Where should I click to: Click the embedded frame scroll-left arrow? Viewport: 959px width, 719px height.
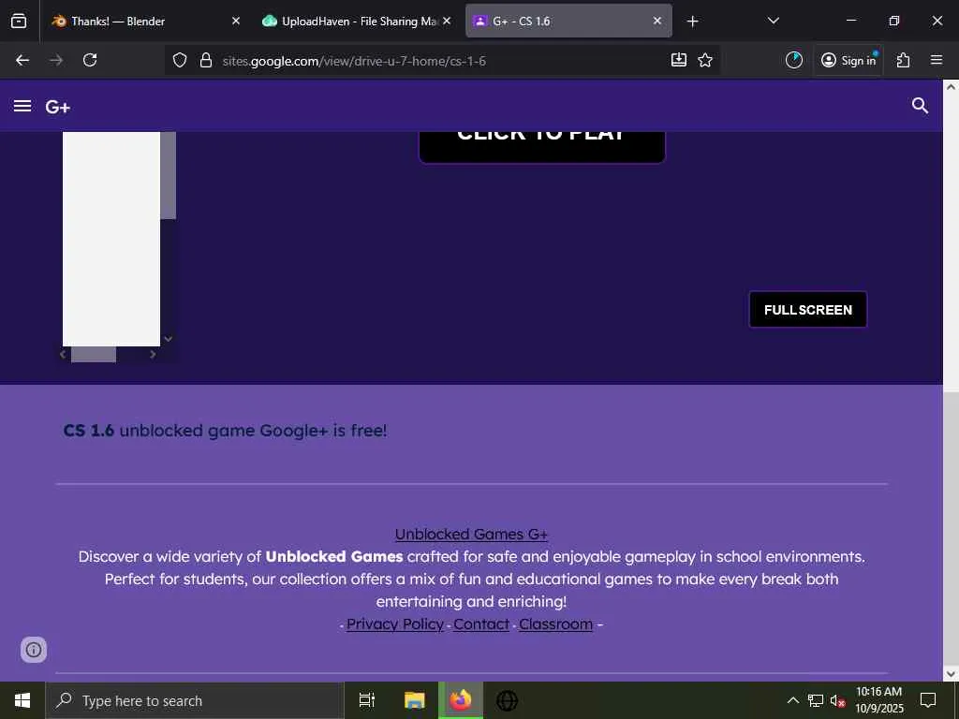coord(63,354)
